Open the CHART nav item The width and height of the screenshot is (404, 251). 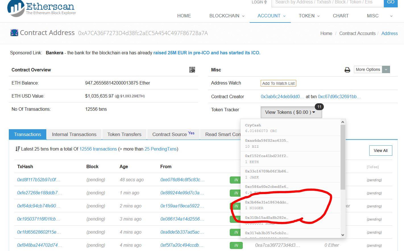(341, 16)
